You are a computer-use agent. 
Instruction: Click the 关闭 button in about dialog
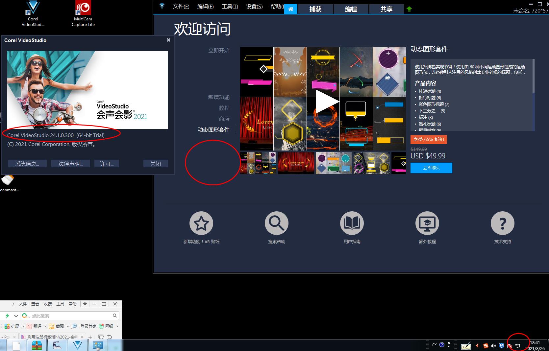pyautogui.click(x=156, y=164)
